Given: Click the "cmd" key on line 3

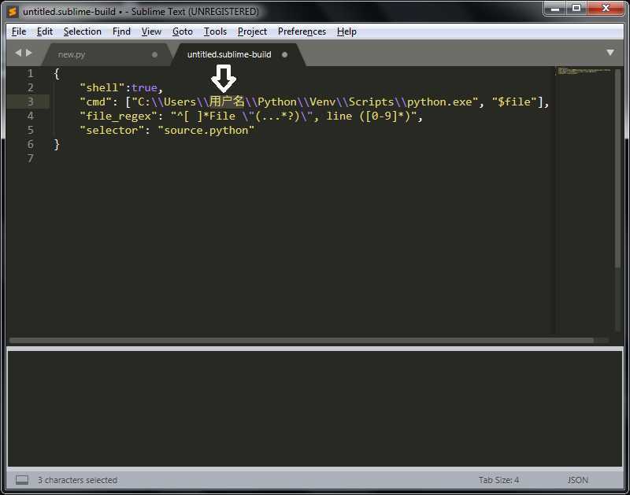Looking at the screenshot, I should pyautogui.click(x=95, y=102).
